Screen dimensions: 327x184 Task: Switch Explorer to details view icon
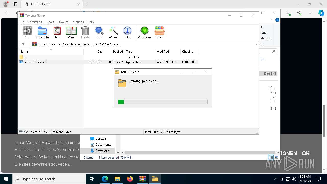(271, 157)
